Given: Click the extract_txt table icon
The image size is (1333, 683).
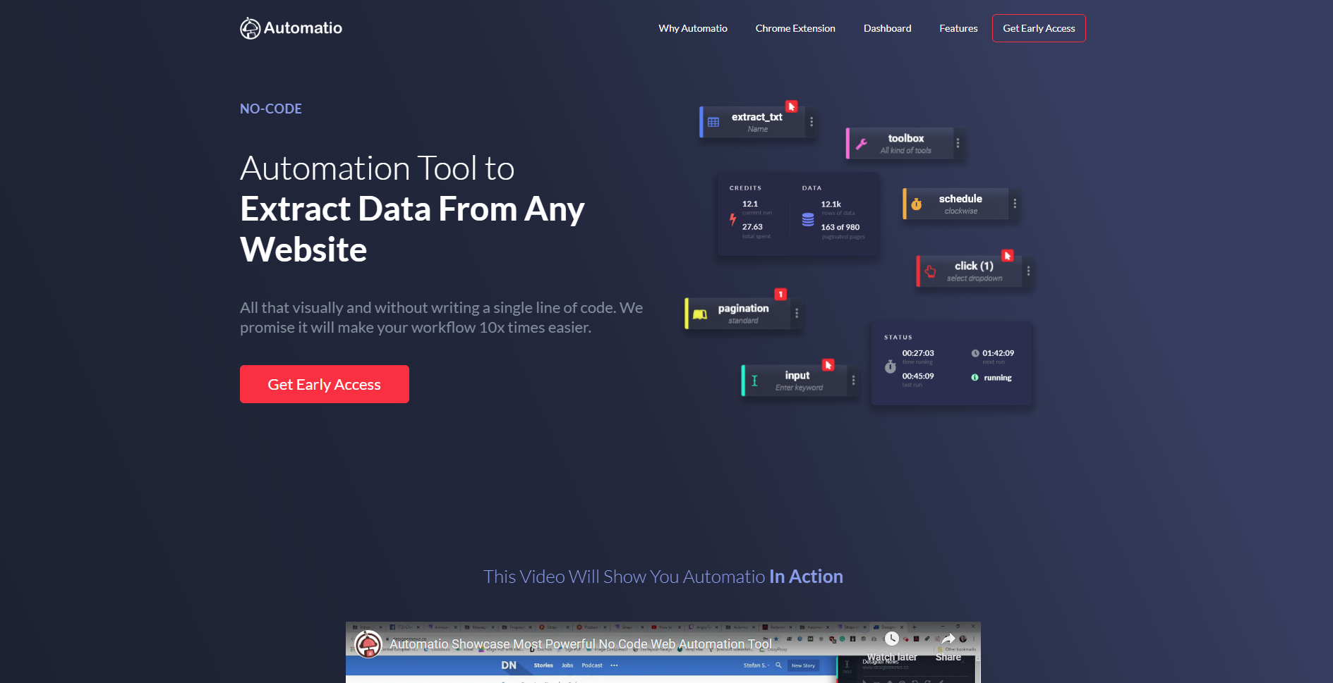Looking at the screenshot, I should (713, 122).
